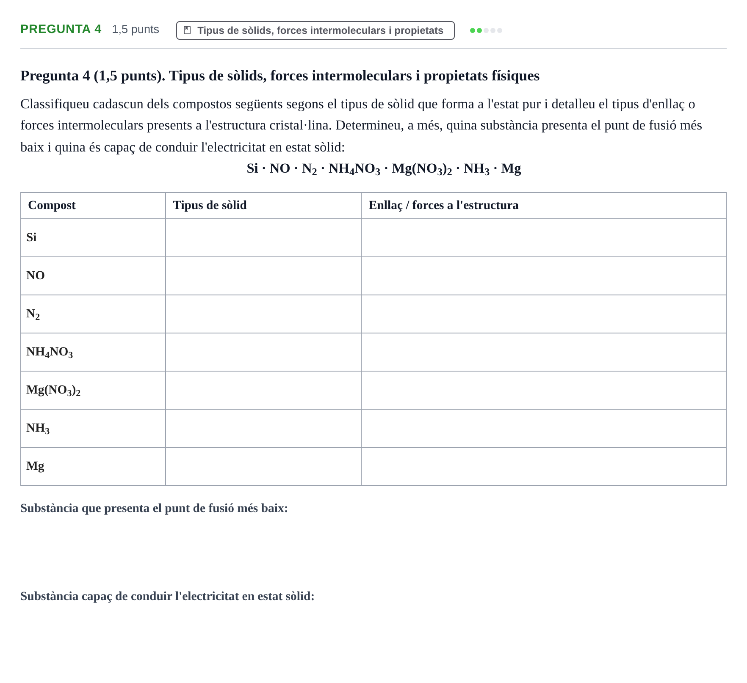Click the "Enllaç / forces a l'estructura" header
Viewport: 747px width, 683px height.
544,206
